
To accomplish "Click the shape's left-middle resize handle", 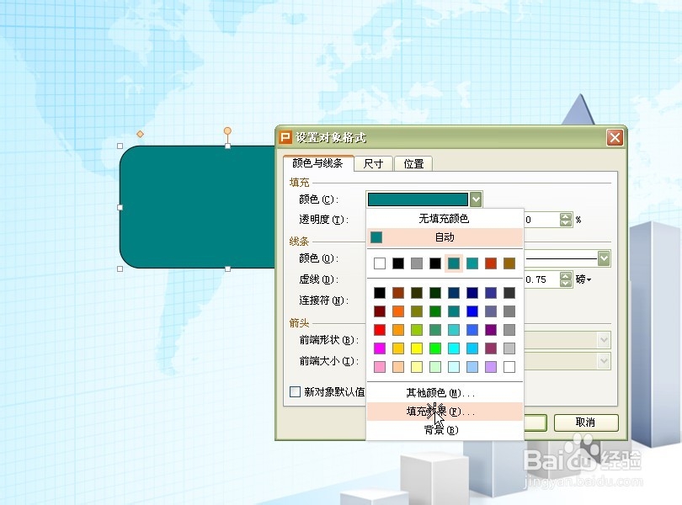I will (120, 208).
